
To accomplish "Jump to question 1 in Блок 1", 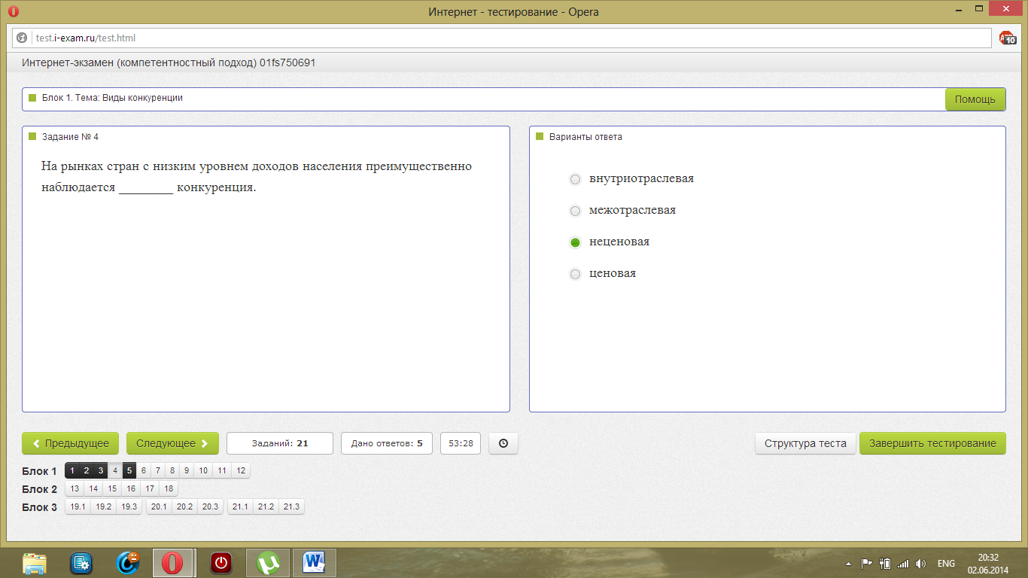I will 72,471.
